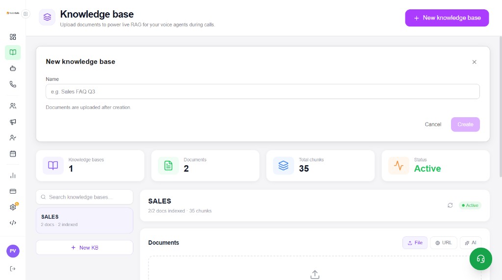This screenshot has height=280, width=502.
Task: Open the analytics bar chart icon
Action: coord(13,175)
